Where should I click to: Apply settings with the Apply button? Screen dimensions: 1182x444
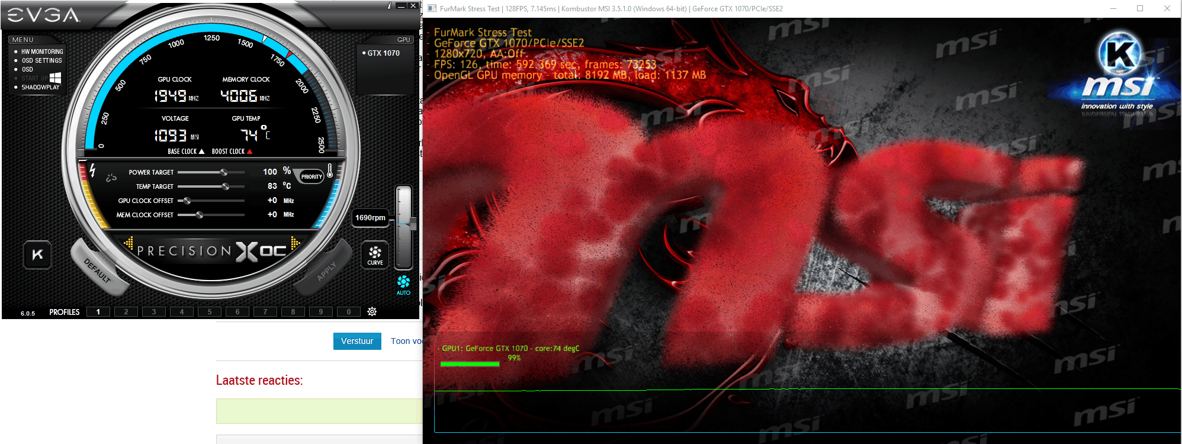326,270
